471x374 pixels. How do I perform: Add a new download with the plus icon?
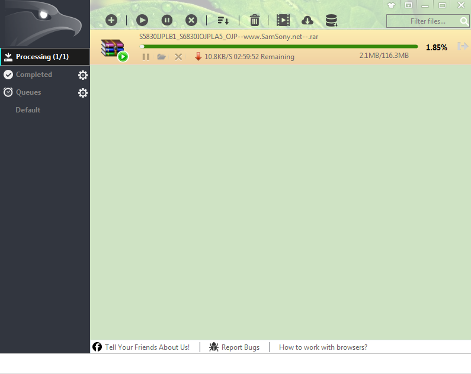point(111,20)
